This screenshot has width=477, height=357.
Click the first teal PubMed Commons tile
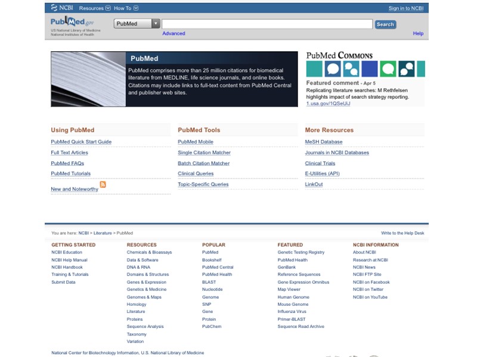314,68
